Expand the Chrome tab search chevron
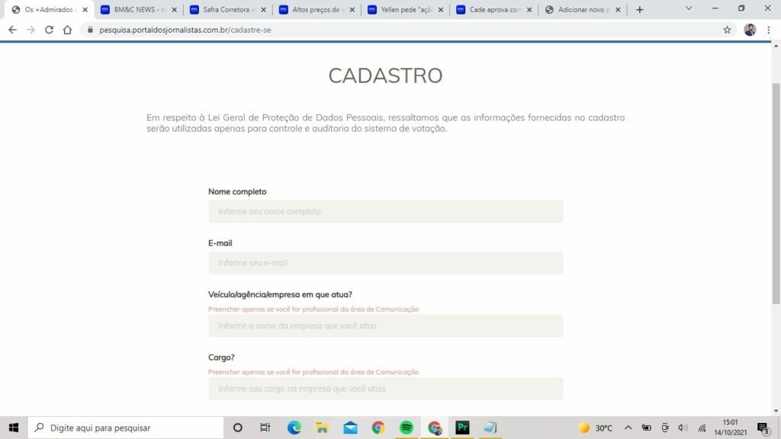This screenshot has height=439, width=781. 689,8
